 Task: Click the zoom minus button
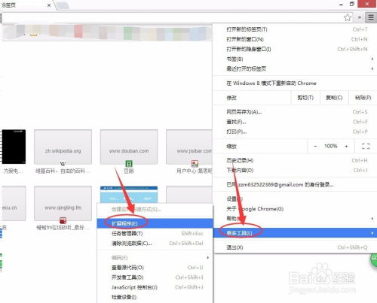[x=315, y=146]
